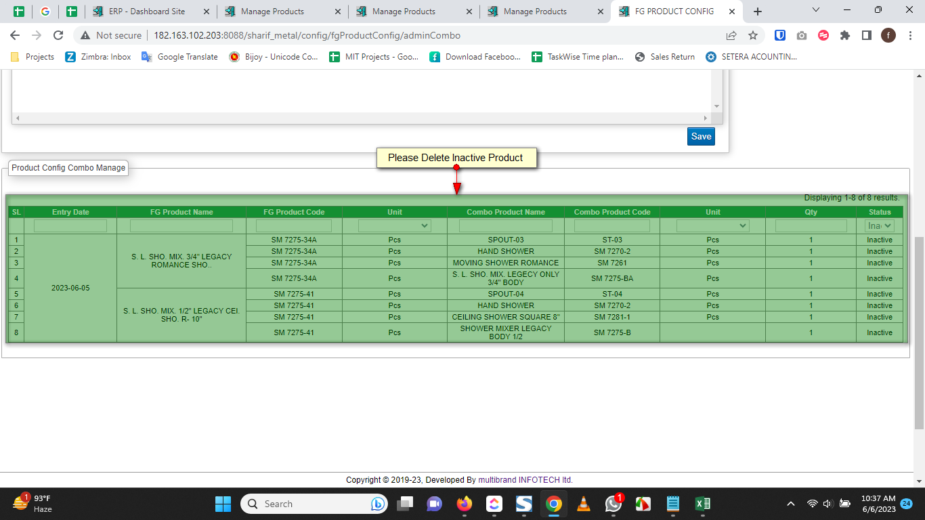Screen dimensions: 925x520
Task: Open Chrome's three-dot menu
Action: click(909, 35)
